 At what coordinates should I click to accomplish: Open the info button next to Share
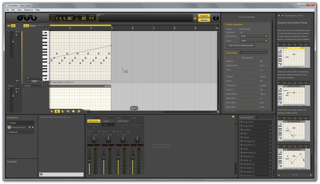(x=216, y=18)
